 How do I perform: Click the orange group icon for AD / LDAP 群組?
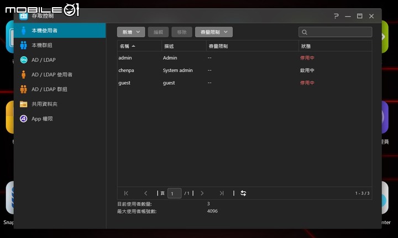click(x=24, y=89)
